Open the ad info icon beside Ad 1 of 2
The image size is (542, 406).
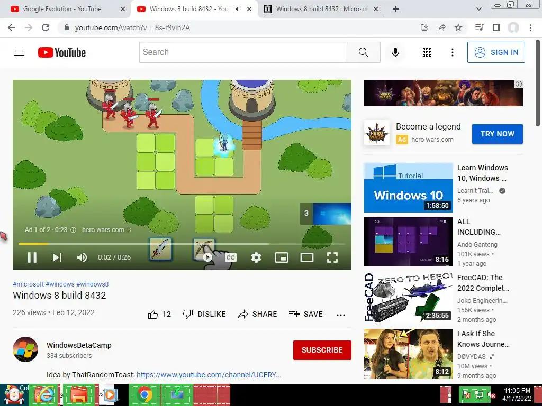pos(73,230)
